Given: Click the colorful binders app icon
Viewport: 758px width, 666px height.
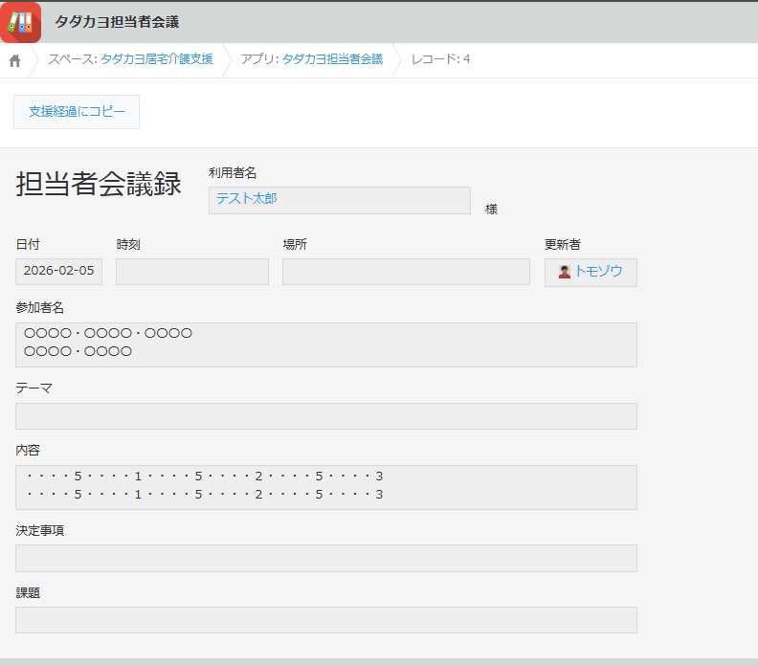Looking at the screenshot, I should click(x=20, y=22).
